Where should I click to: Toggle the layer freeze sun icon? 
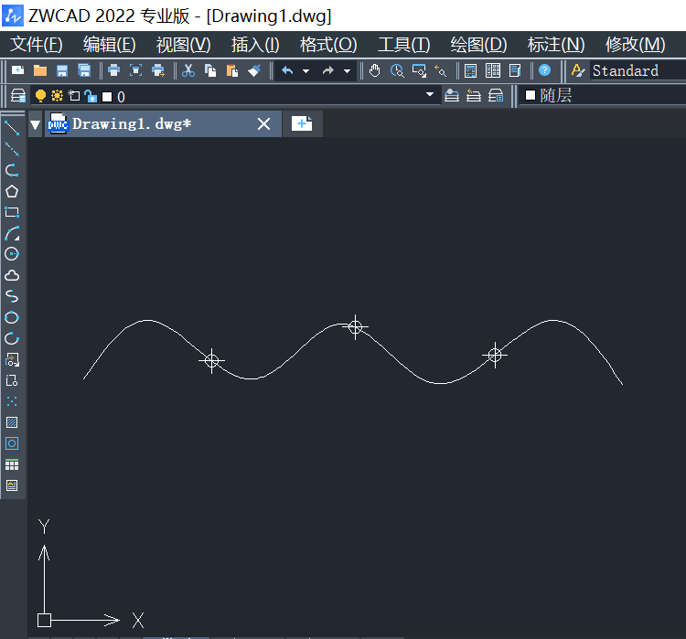57,96
